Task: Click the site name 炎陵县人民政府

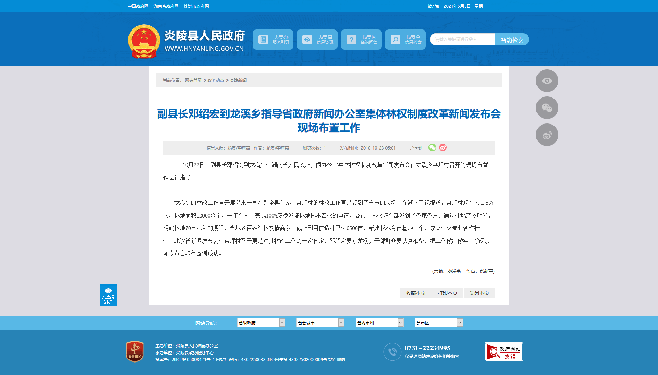Action: click(205, 35)
